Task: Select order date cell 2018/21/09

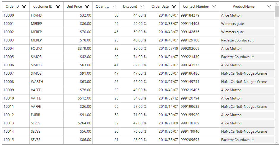Action: (163, 123)
